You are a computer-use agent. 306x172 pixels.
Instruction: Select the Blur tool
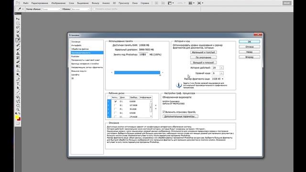coord(18,70)
